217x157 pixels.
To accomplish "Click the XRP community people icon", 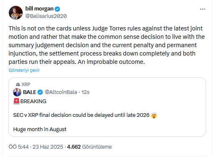I will (x=18, y=84).
